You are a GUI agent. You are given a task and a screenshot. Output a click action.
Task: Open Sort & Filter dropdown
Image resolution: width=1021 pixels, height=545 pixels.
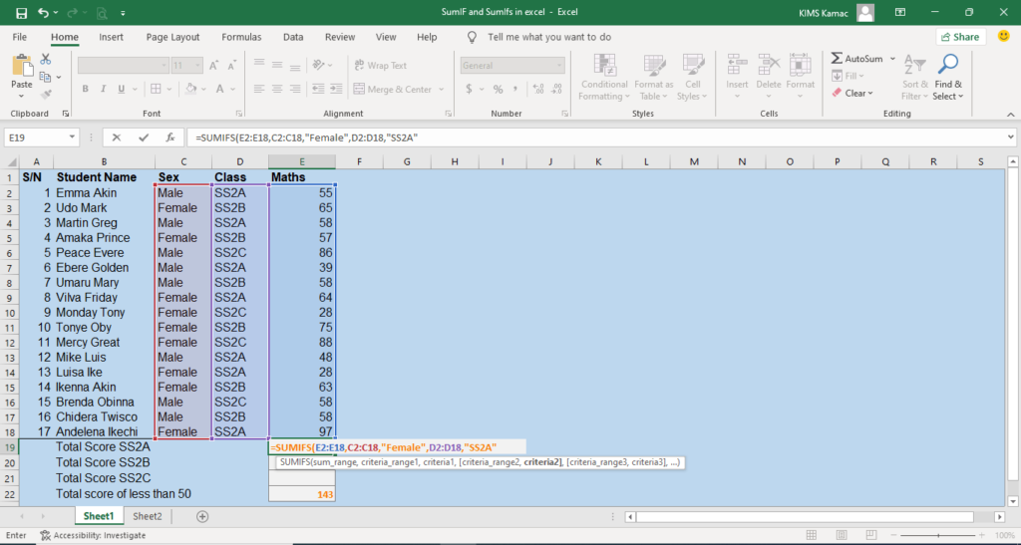point(915,78)
